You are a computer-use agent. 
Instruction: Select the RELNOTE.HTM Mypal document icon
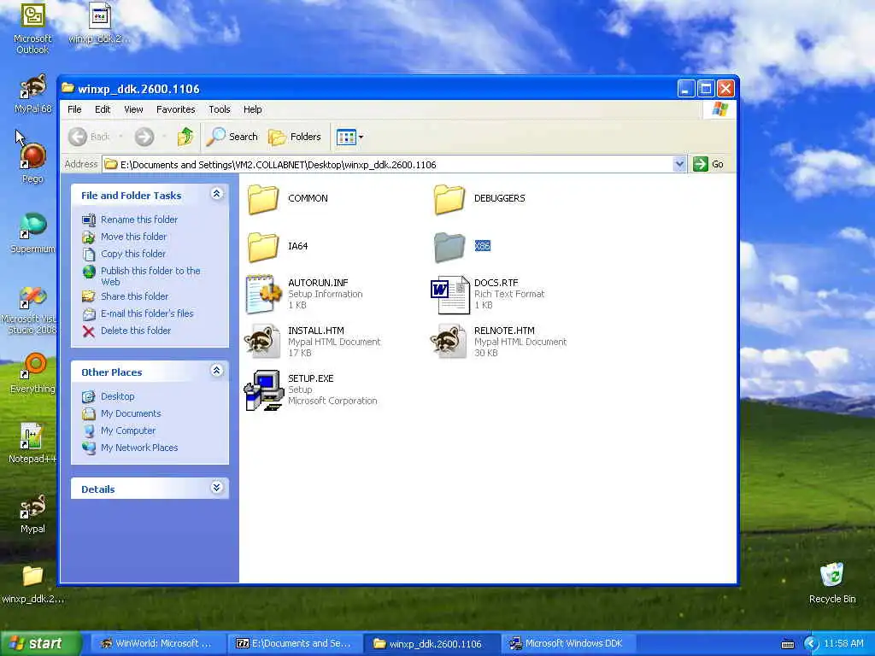[449, 341]
